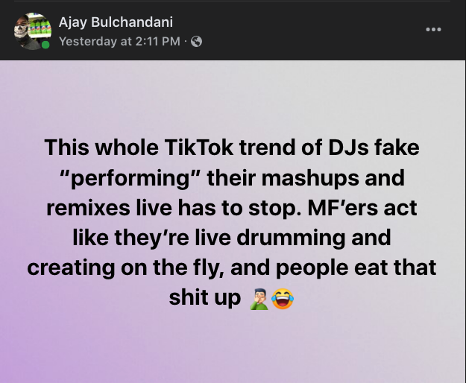The height and width of the screenshot is (383, 466).
Task: Click the word 'remixes' in the post
Action: (x=88, y=208)
